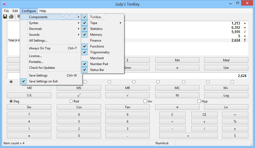
Task: Click the Mn statistics button
Action: click(177, 60)
